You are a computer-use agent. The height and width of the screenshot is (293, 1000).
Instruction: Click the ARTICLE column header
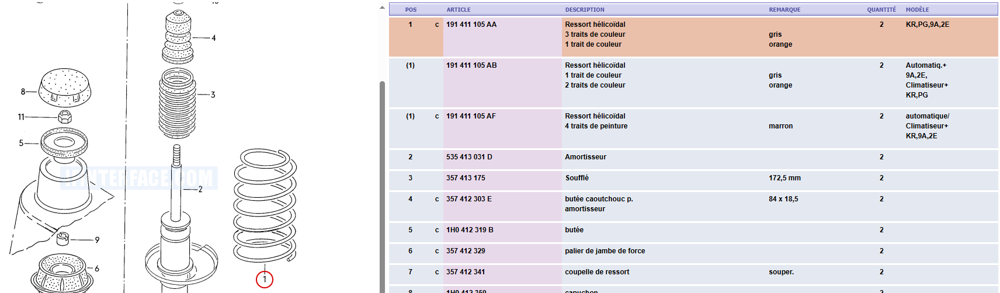[x=459, y=9]
